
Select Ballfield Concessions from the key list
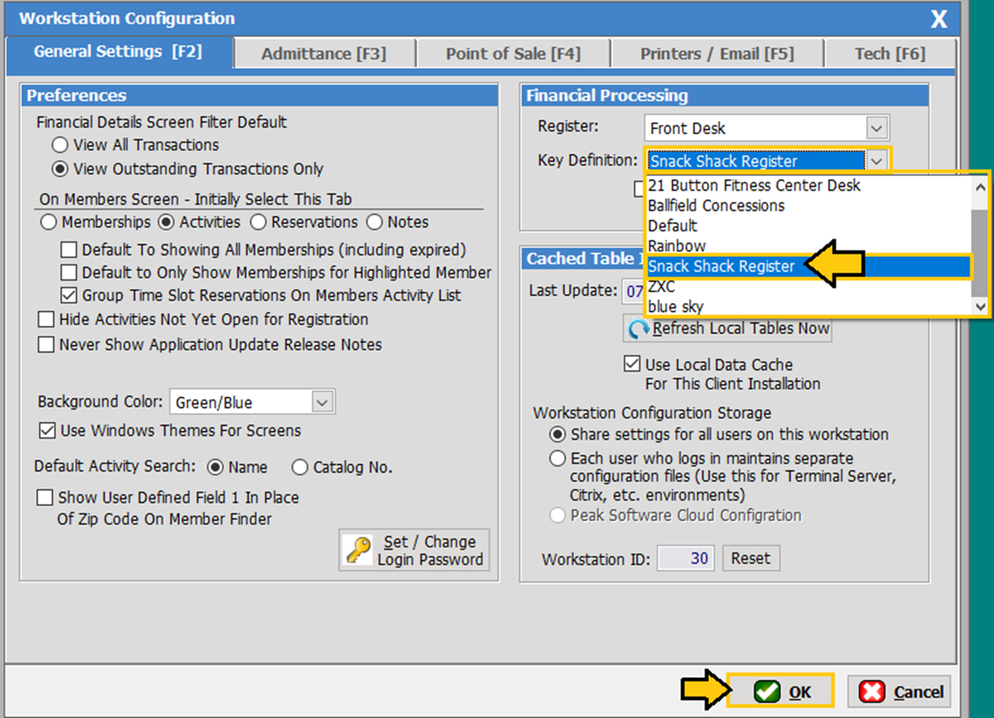coord(716,206)
